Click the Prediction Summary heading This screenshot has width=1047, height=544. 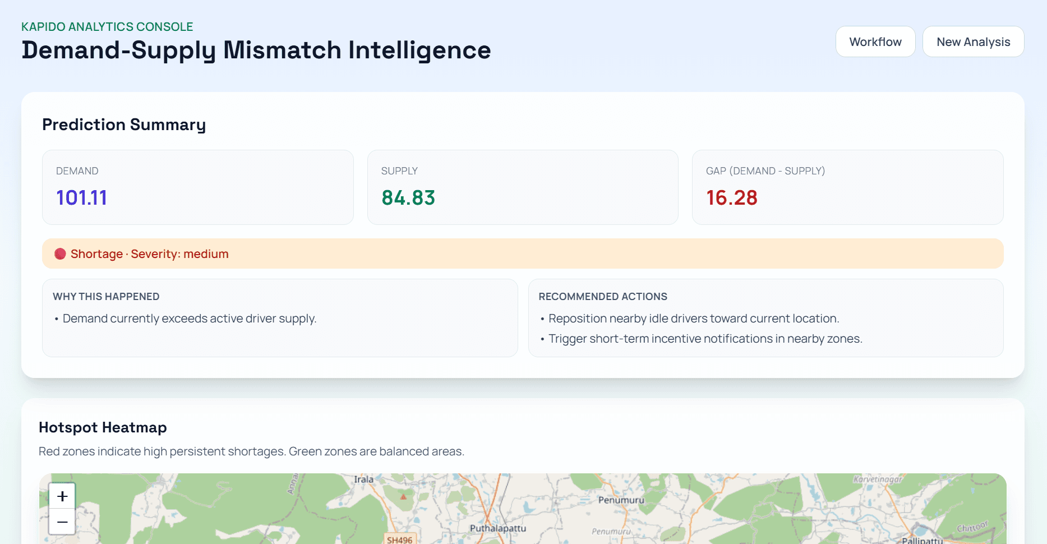(123, 124)
